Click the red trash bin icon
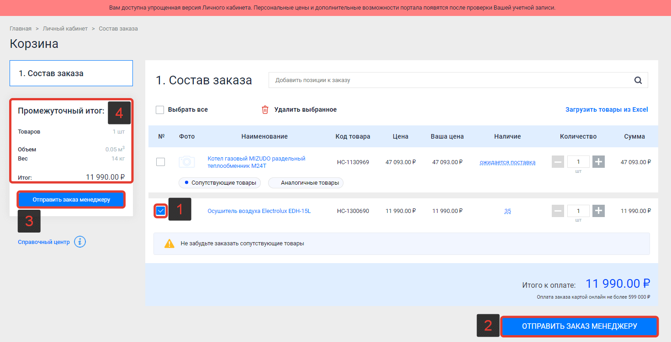 point(265,110)
